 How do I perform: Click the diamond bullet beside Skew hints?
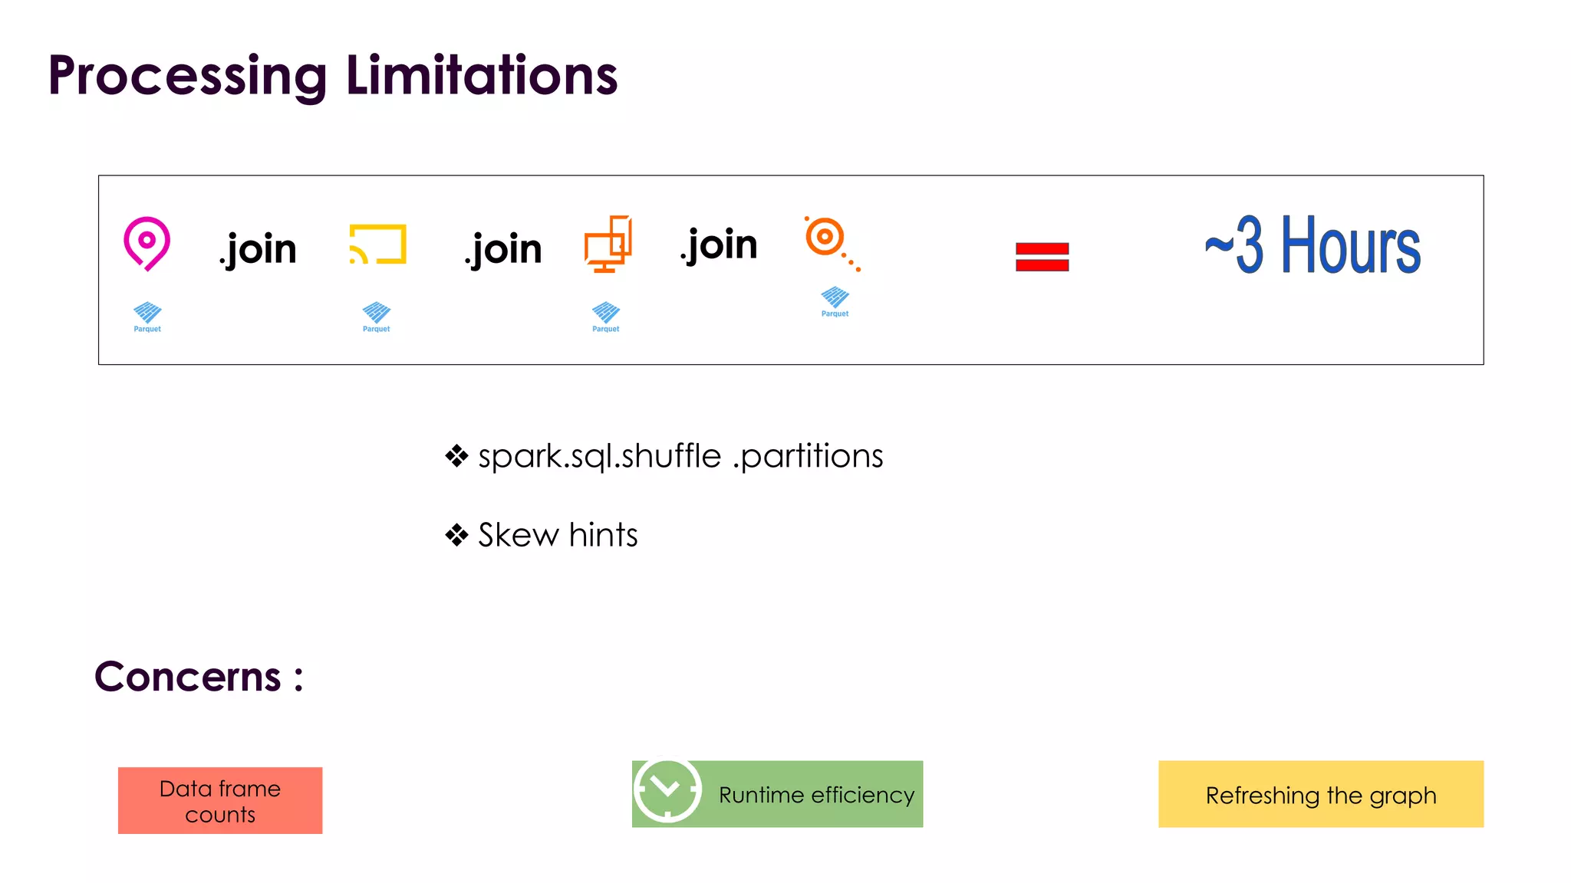point(456,535)
